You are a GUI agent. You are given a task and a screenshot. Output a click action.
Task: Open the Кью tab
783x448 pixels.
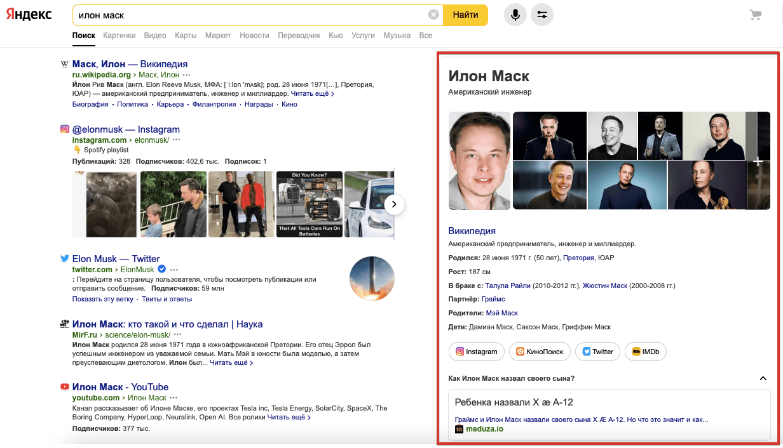(x=336, y=36)
